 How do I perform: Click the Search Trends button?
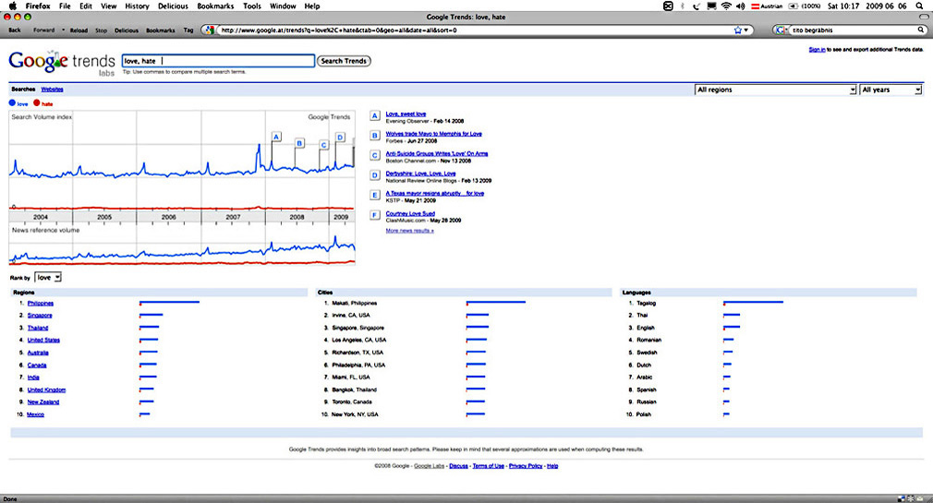[344, 61]
